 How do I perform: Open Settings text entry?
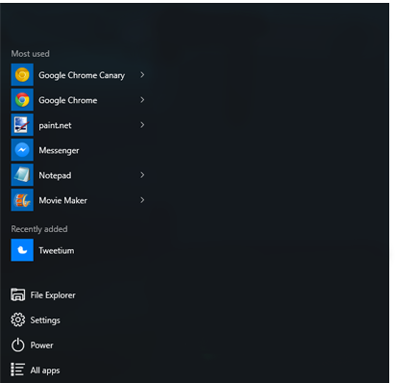coord(45,320)
